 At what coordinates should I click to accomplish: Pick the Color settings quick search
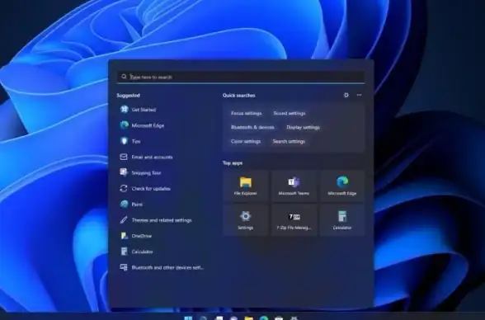pyautogui.click(x=246, y=141)
